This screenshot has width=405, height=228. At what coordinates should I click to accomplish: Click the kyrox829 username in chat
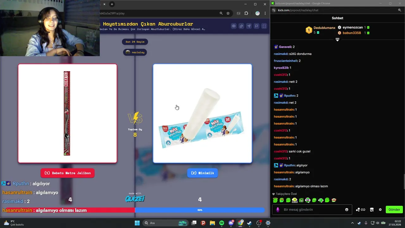pos(280,68)
